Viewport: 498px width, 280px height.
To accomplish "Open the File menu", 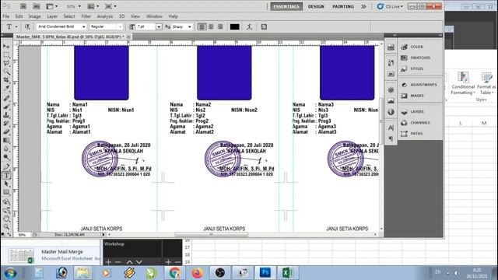I will coord(5,16).
